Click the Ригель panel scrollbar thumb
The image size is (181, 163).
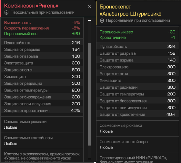pyautogui.click(x=89, y=94)
